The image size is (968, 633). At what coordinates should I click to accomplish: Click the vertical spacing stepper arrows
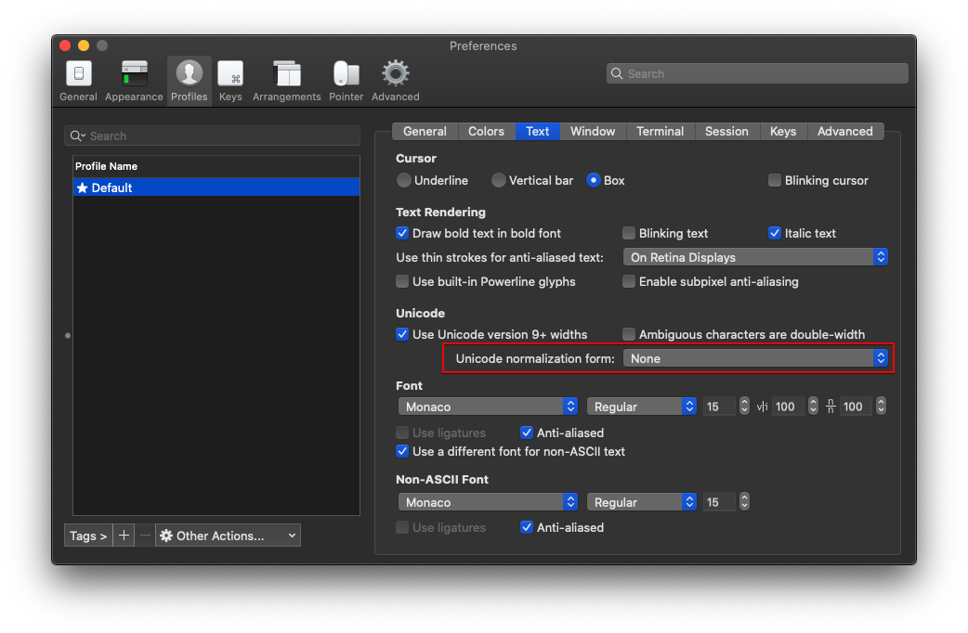[881, 406]
